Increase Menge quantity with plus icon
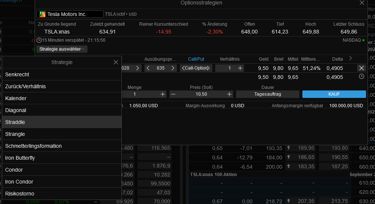 click(x=163, y=94)
